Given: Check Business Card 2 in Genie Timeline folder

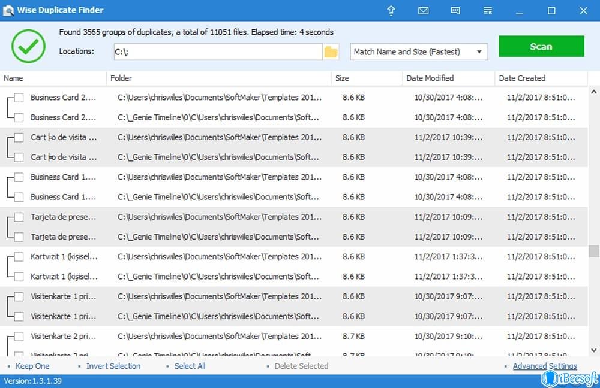Looking at the screenshot, I should [x=19, y=117].
